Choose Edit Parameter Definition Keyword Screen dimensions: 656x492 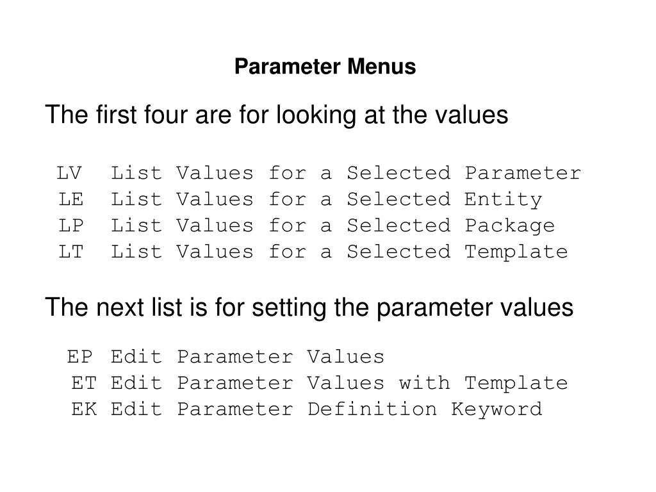(x=326, y=410)
